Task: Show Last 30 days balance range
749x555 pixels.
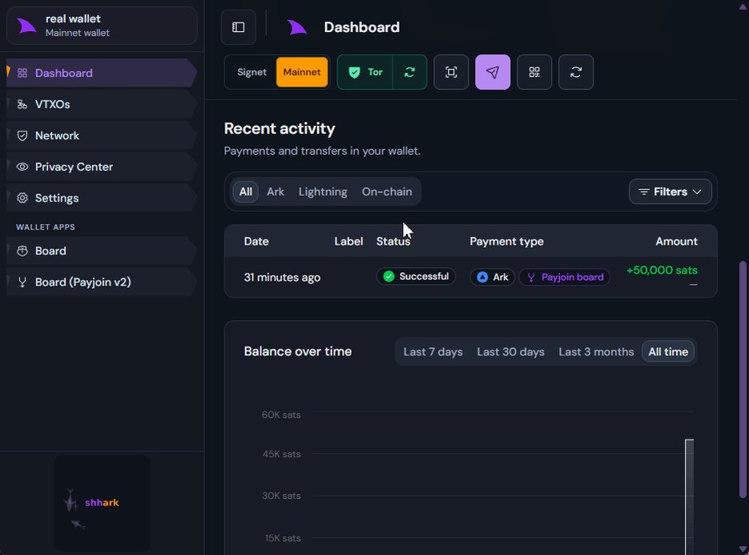Action: (x=510, y=352)
